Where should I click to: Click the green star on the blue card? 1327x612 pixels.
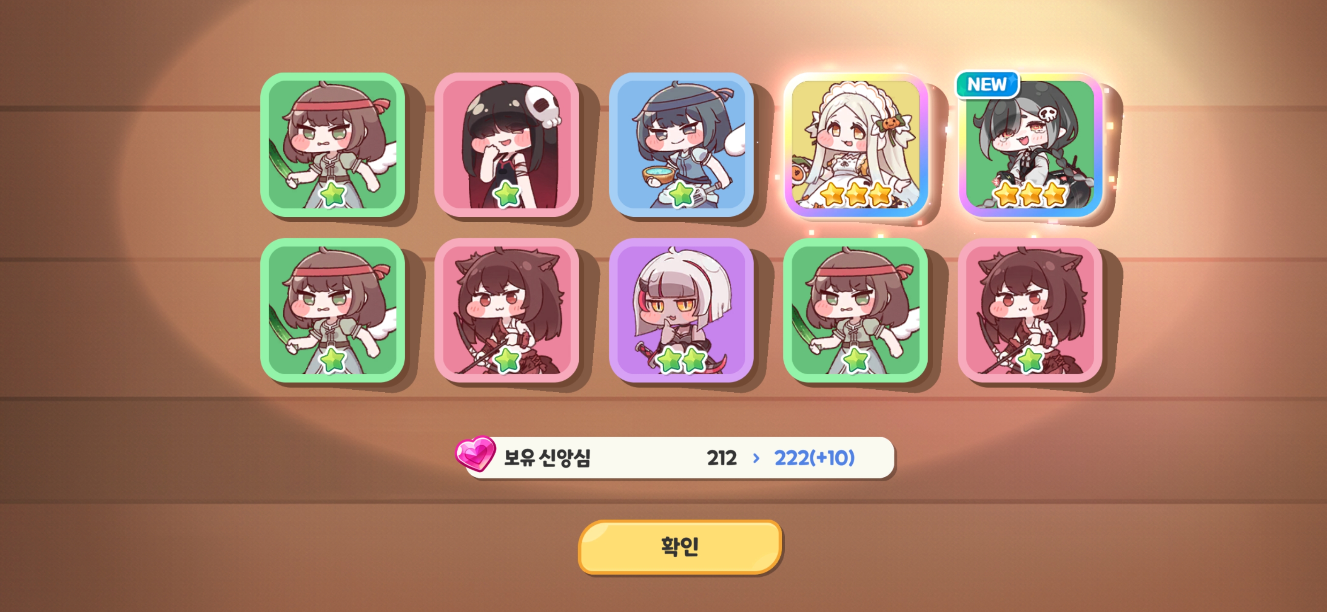tap(681, 194)
